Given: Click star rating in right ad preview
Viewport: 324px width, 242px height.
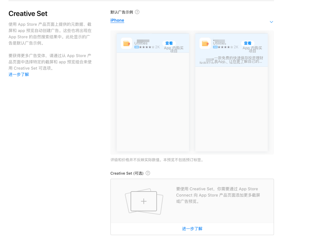Looking at the screenshot, I should point(225,47).
